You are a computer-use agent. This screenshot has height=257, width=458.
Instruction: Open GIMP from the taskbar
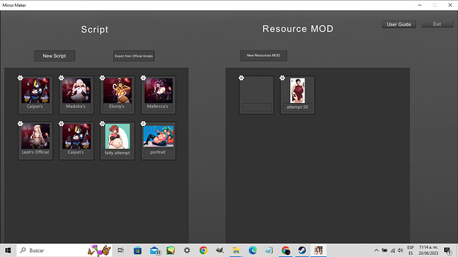220,250
